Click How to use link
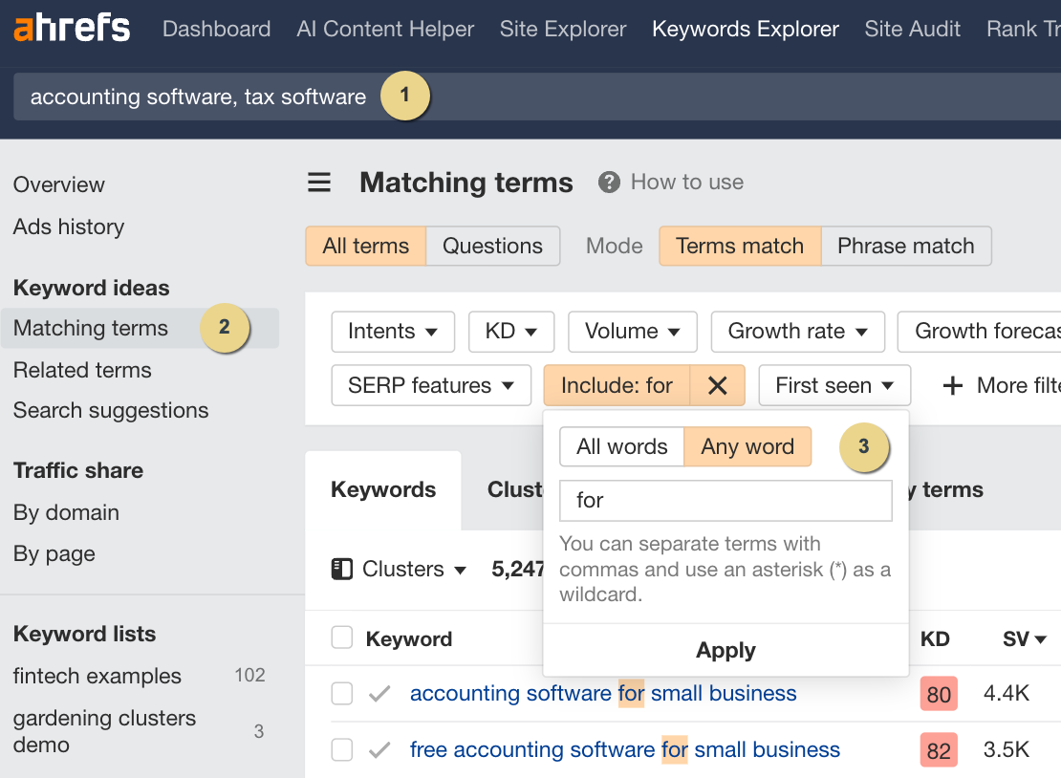The image size is (1061, 778). coord(687,182)
